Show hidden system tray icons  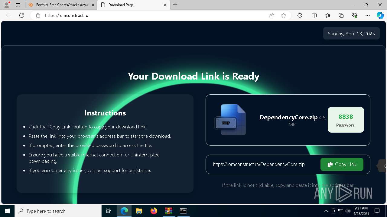tap(326, 211)
